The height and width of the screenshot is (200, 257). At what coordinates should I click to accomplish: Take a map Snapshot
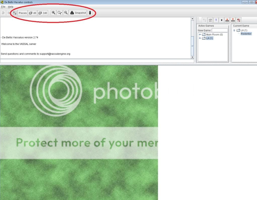[x=78, y=13]
